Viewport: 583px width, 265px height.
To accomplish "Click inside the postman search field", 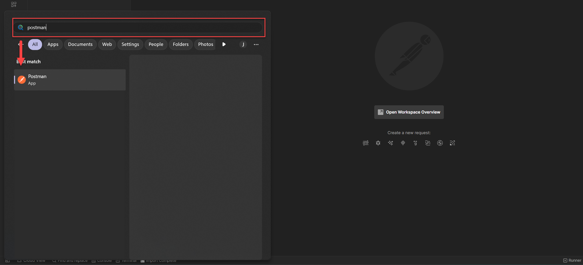I will pyautogui.click(x=137, y=27).
